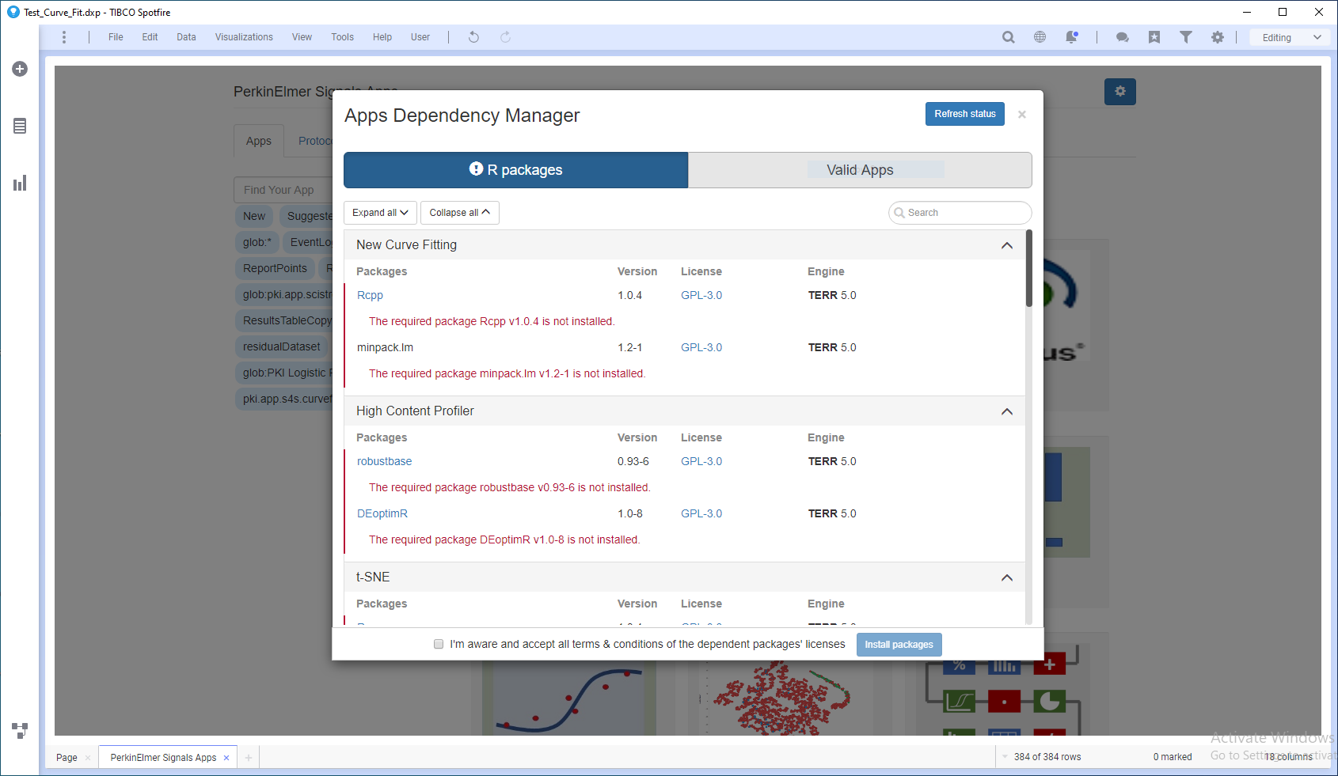Open the Tools menu
Viewport: 1338px width, 776px height.
pyautogui.click(x=342, y=37)
